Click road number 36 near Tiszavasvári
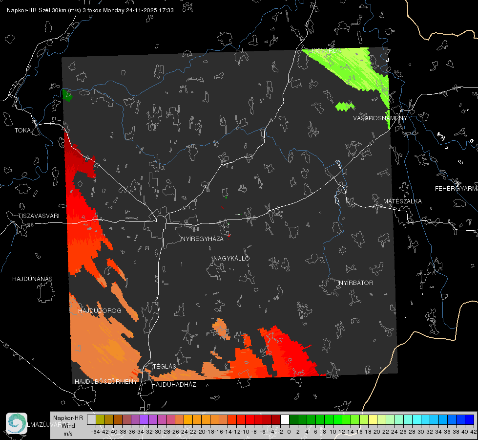 click(x=30, y=225)
